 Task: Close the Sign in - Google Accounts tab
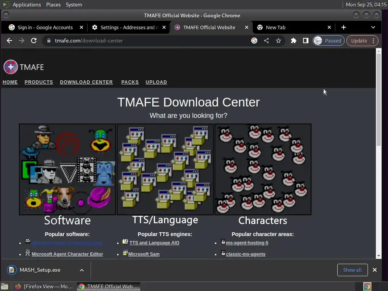click(81, 27)
